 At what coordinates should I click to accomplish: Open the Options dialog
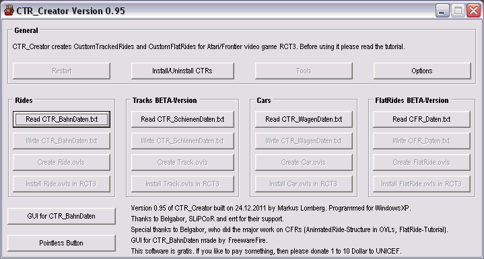click(x=422, y=71)
